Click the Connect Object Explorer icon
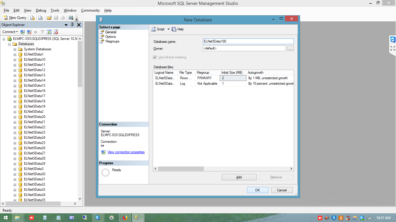396x222 pixels. (22, 32)
